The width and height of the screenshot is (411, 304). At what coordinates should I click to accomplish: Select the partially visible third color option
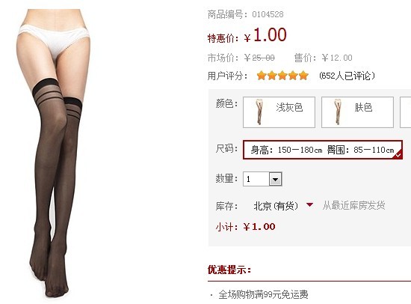pyautogui.click(x=405, y=112)
